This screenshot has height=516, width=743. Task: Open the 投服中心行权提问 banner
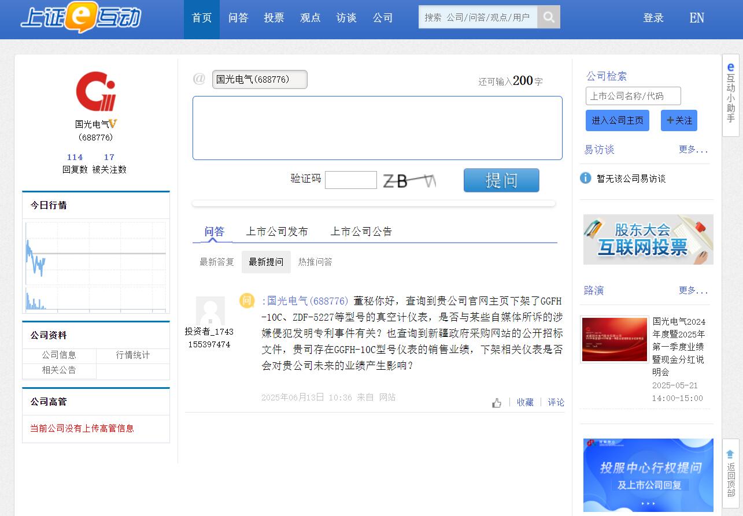click(x=648, y=475)
